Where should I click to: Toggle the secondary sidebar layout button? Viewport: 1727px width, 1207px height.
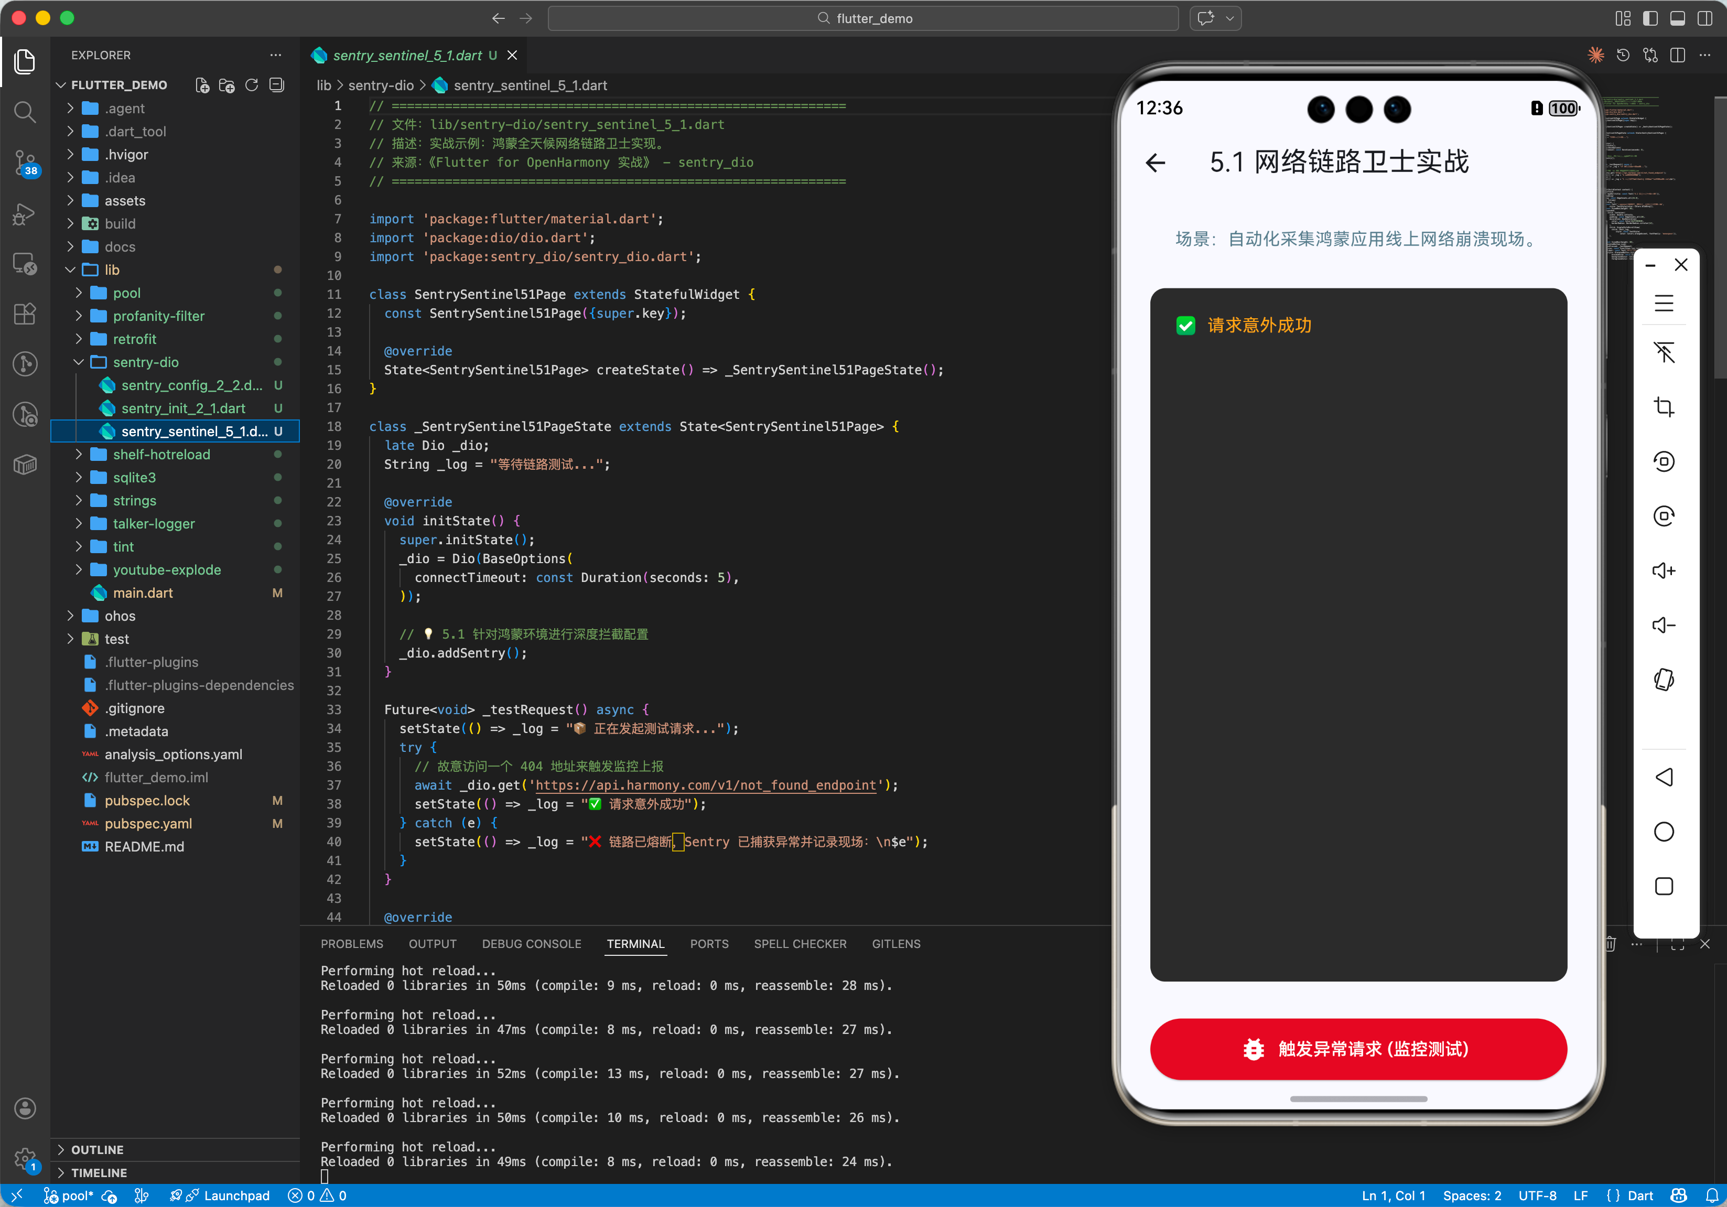pyautogui.click(x=1704, y=18)
